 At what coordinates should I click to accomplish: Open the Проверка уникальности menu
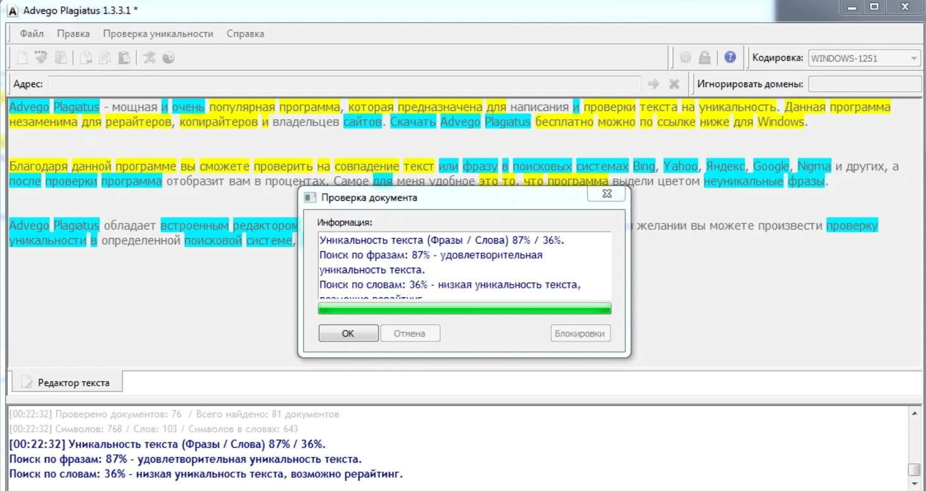[158, 33]
